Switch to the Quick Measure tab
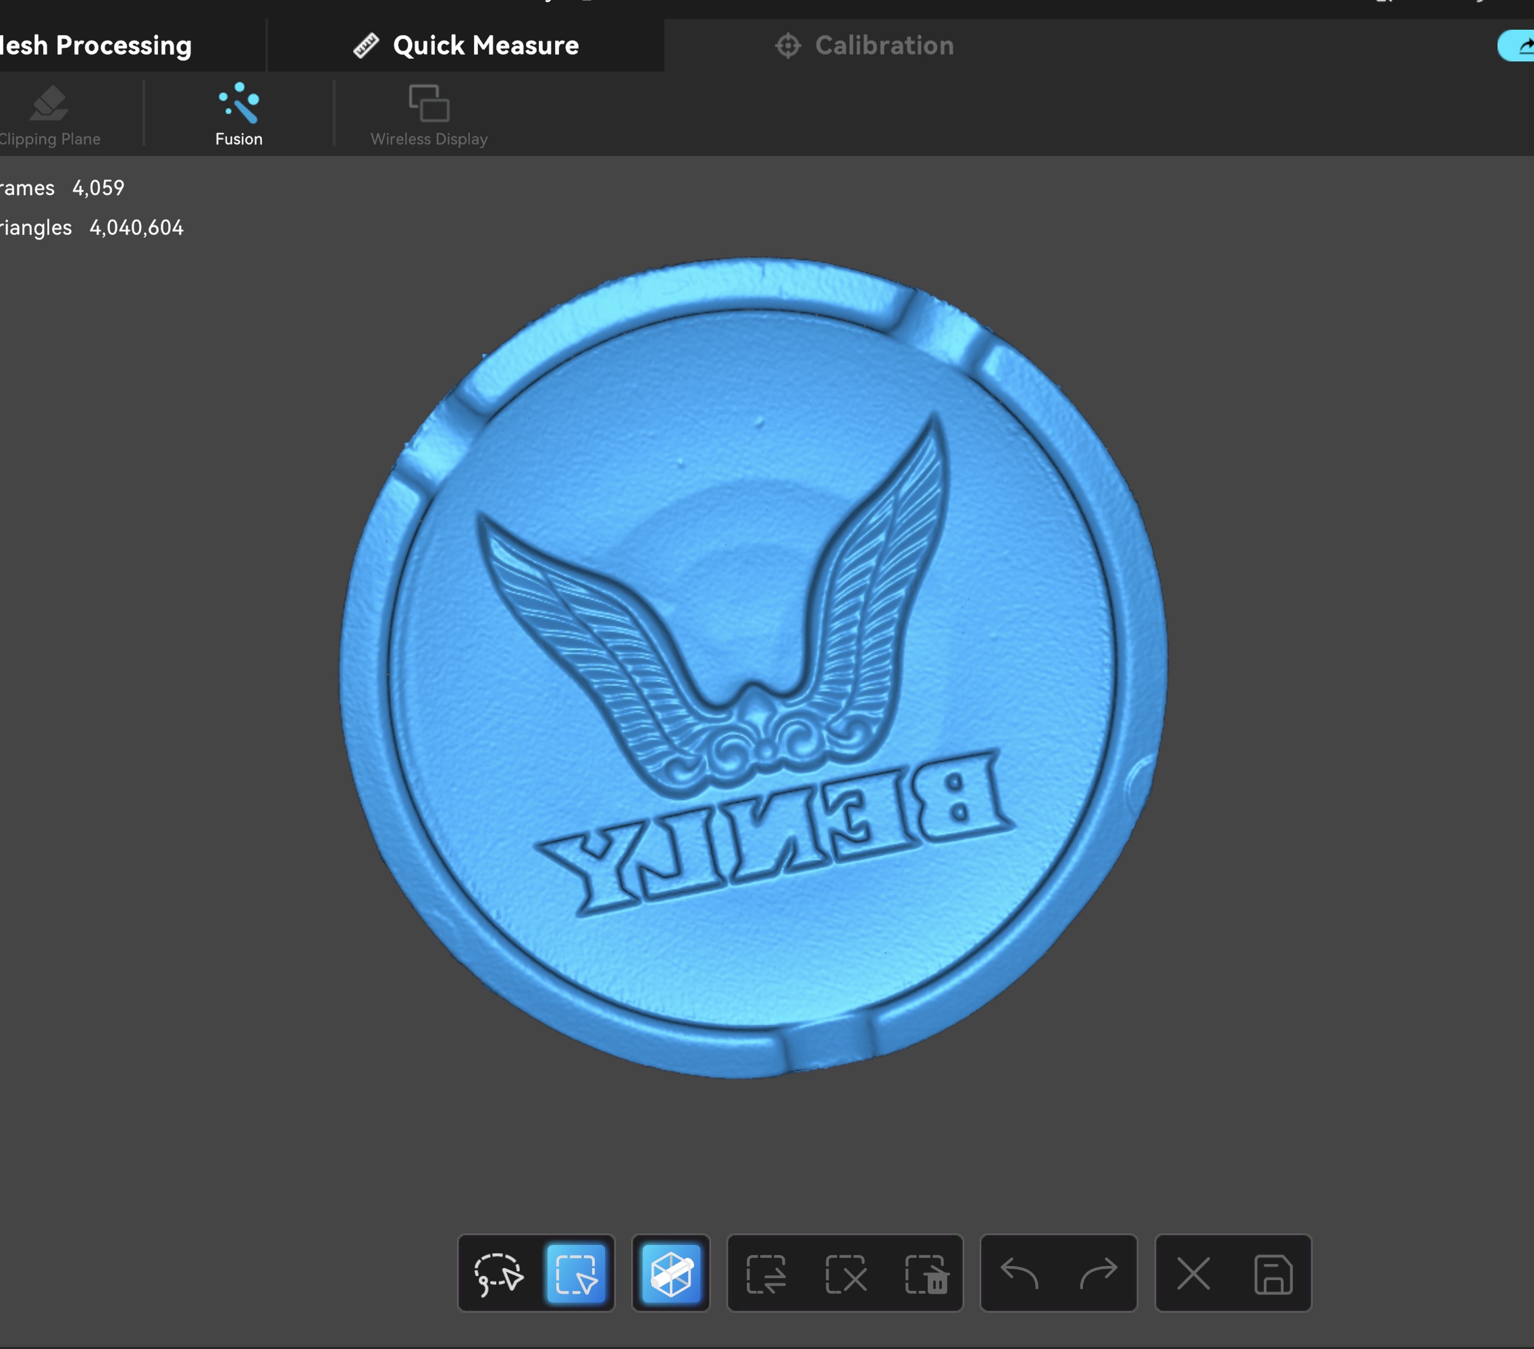The width and height of the screenshot is (1534, 1349). coord(466,46)
